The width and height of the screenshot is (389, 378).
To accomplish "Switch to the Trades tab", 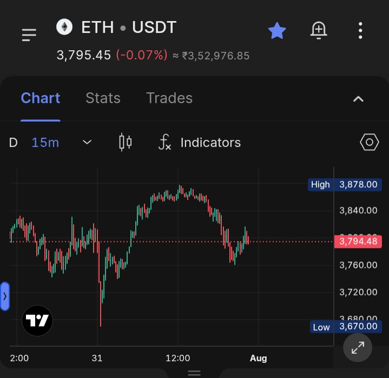I will click(169, 98).
